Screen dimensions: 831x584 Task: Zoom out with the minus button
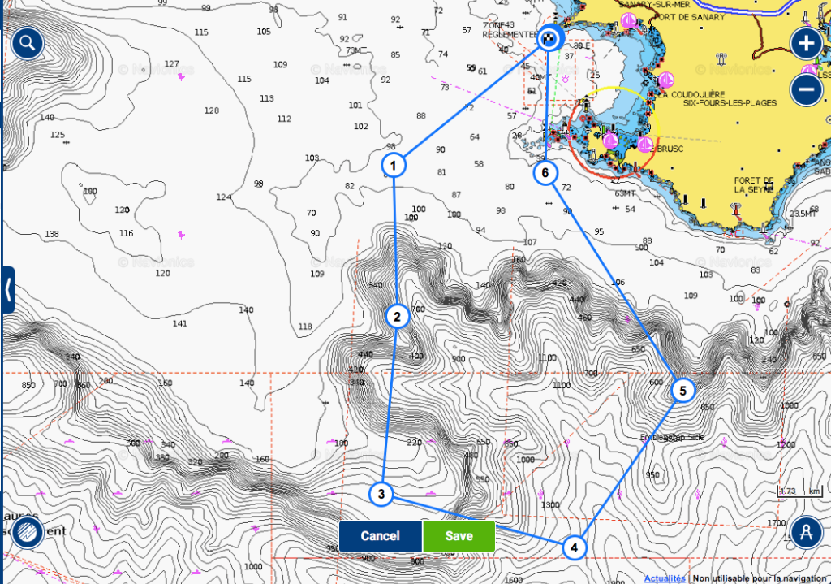pos(806,88)
